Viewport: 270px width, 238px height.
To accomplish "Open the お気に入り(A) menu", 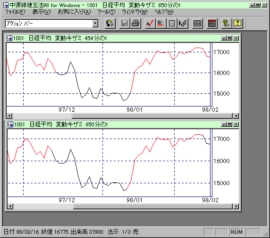I will (74, 12).
